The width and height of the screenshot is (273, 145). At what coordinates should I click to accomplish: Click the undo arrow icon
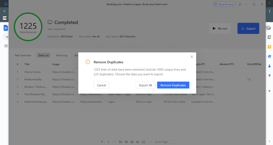click(x=7, y=37)
